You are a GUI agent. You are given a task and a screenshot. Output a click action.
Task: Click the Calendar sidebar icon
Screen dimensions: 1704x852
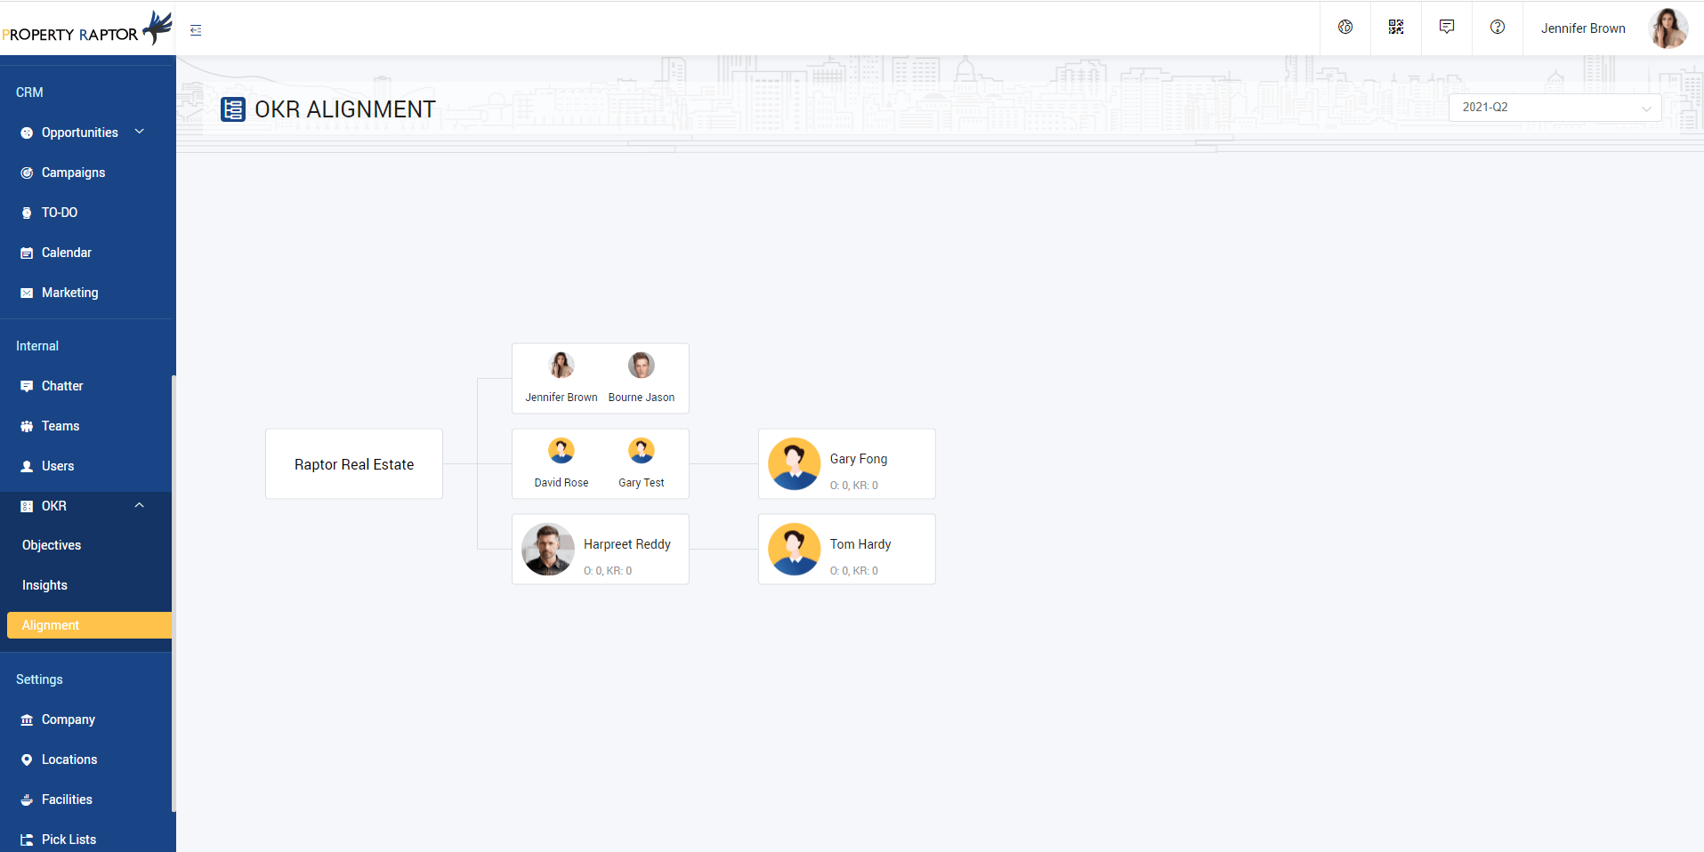pyautogui.click(x=27, y=253)
